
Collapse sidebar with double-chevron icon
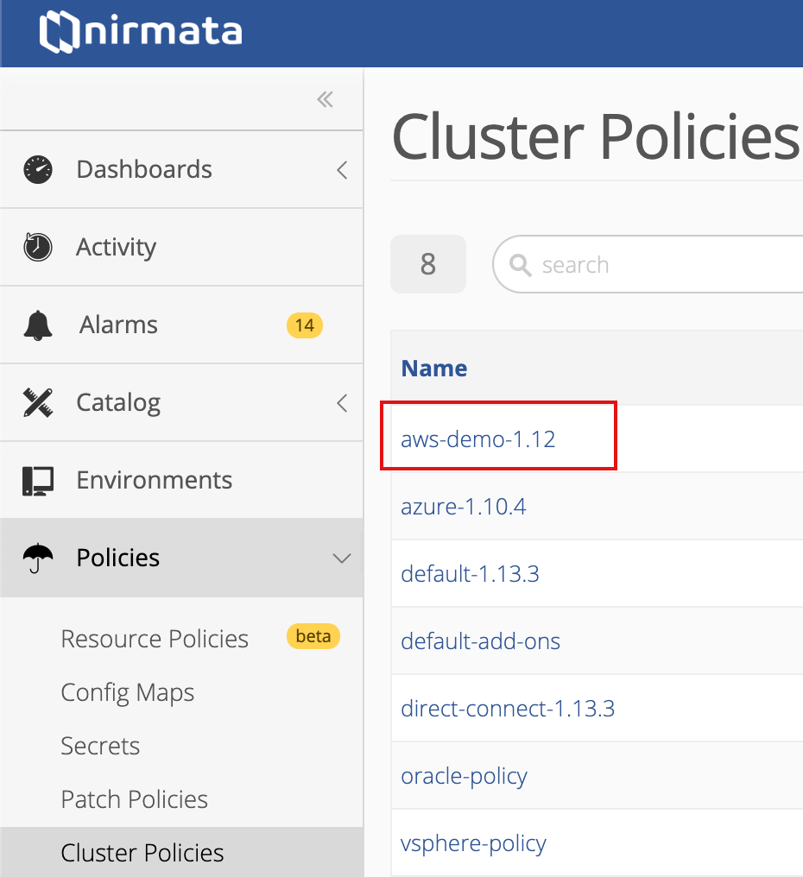tap(326, 99)
